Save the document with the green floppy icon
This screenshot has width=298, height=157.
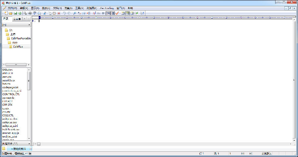15,13
